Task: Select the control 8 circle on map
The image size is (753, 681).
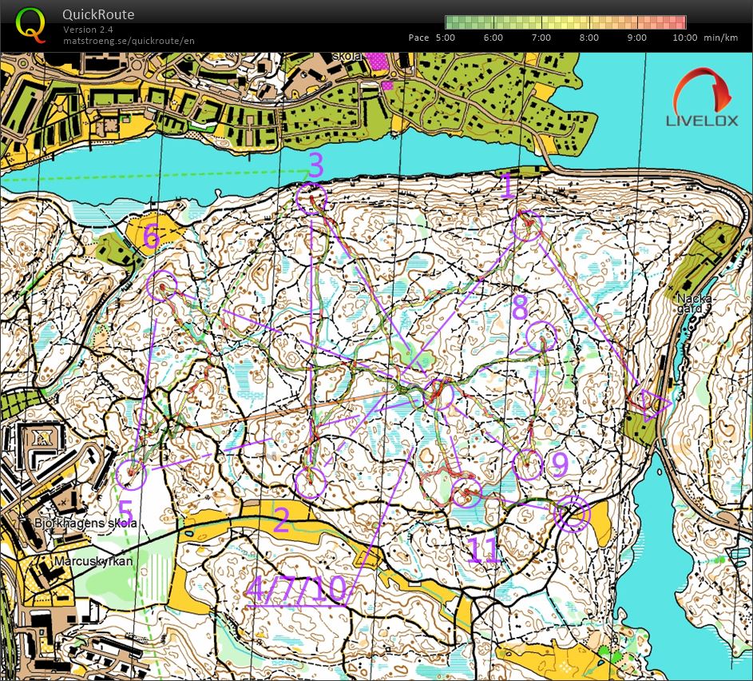Action: pos(541,337)
